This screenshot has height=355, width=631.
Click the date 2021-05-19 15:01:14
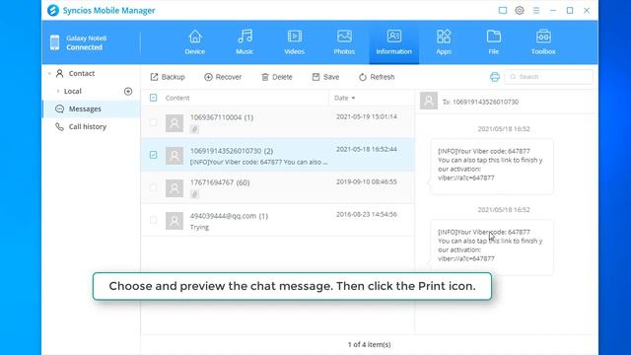tap(367, 116)
